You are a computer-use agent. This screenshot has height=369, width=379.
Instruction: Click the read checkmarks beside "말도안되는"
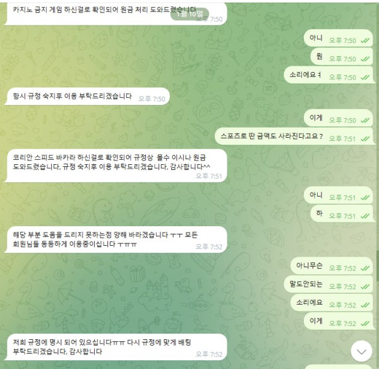click(365, 286)
